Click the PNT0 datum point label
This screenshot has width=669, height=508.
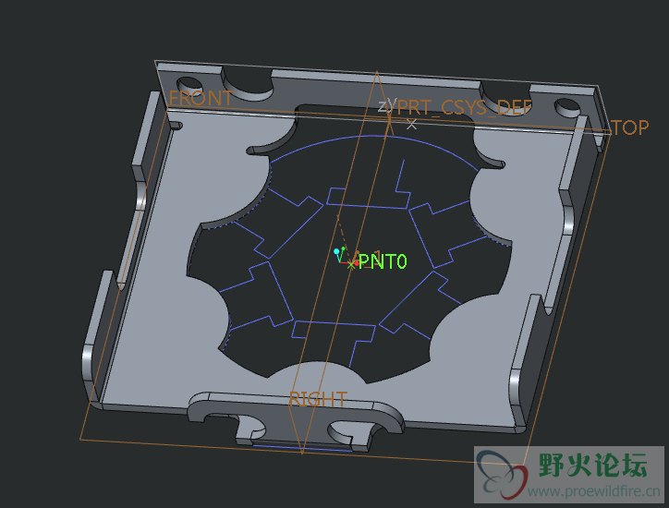tap(383, 261)
